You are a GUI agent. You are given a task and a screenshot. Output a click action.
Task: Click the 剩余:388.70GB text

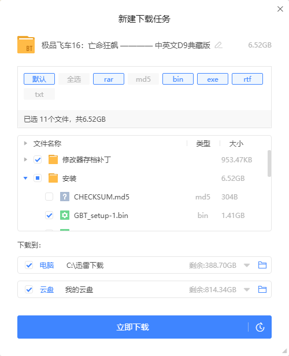(x=213, y=265)
